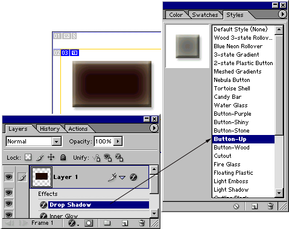Click the style preview thumbnail in Styles palette
This screenshot has width=289, height=229.
coord(188,46)
